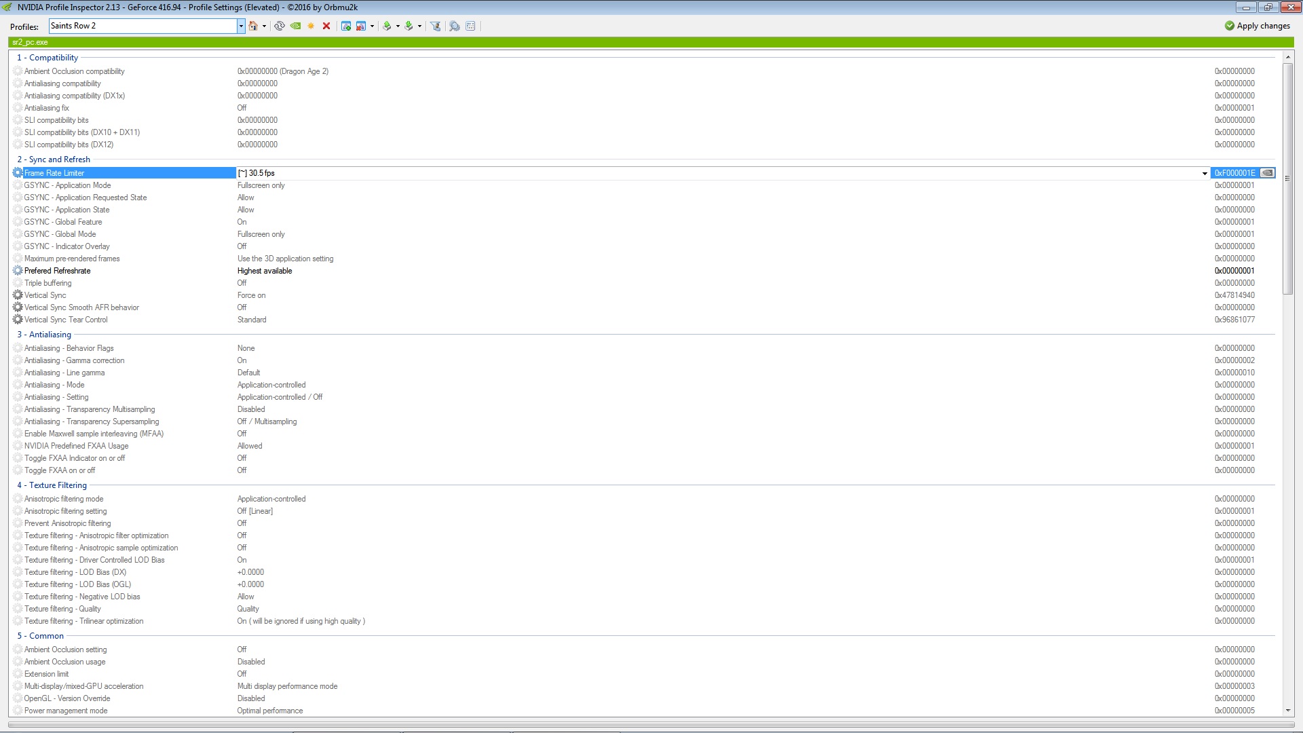Click the '1 - Compatibility' group header
The height and width of the screenshot is (733, 1303).
pyautogui.click(x=48, y=58)
